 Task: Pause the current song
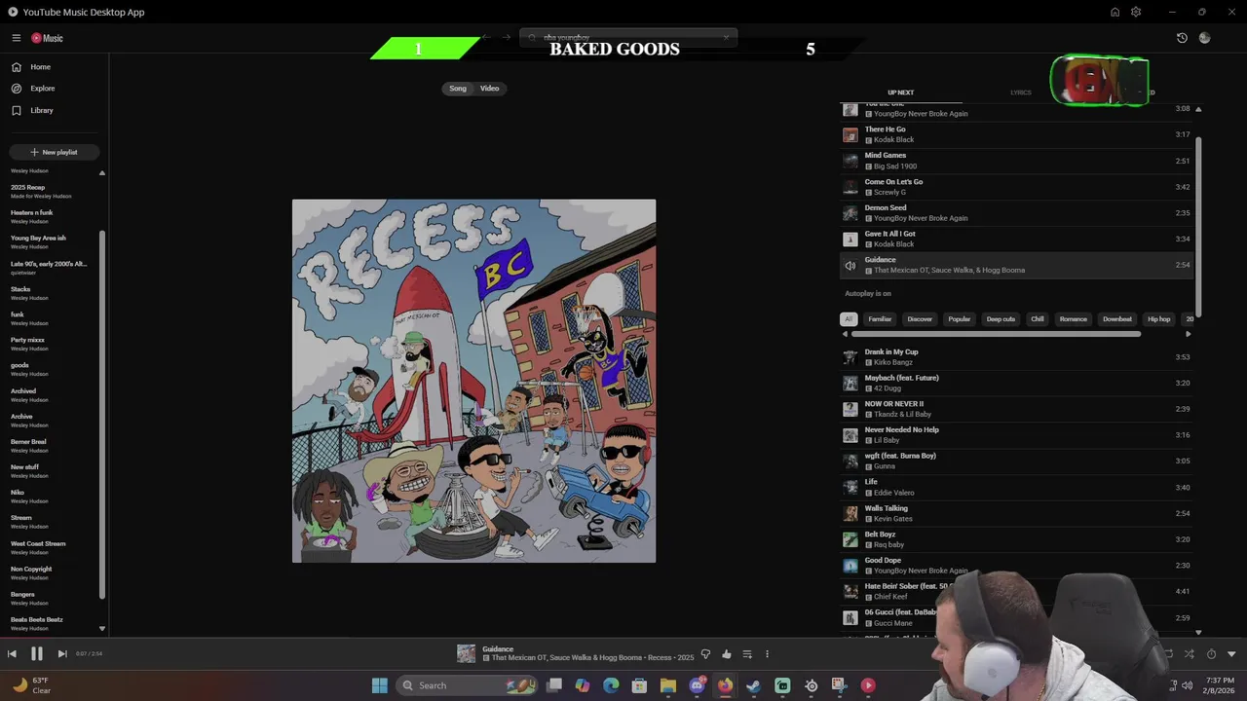(36, 654)
